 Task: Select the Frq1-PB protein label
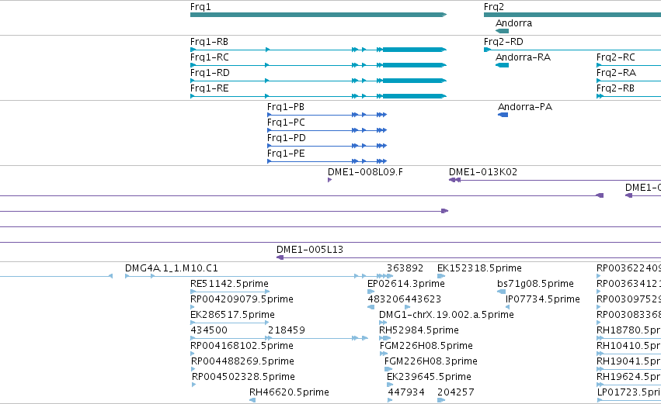point(286,107)
